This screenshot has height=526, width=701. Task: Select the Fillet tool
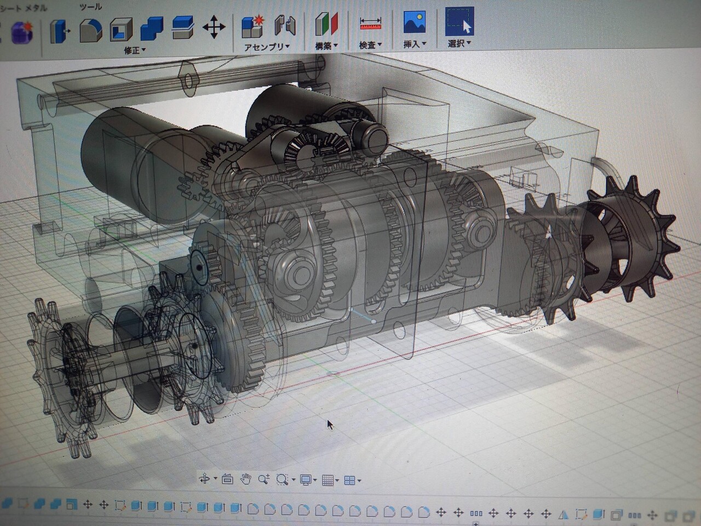click(x=90, y=30)
